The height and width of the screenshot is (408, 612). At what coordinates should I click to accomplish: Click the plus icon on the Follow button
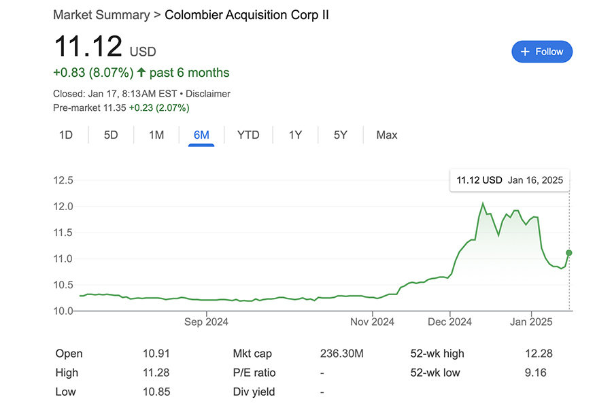(x=525, y=52)
